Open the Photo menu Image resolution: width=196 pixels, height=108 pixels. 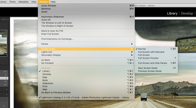(13, 2)
